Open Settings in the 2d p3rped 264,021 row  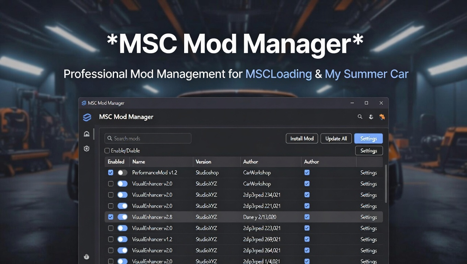[x=369, y=251]
